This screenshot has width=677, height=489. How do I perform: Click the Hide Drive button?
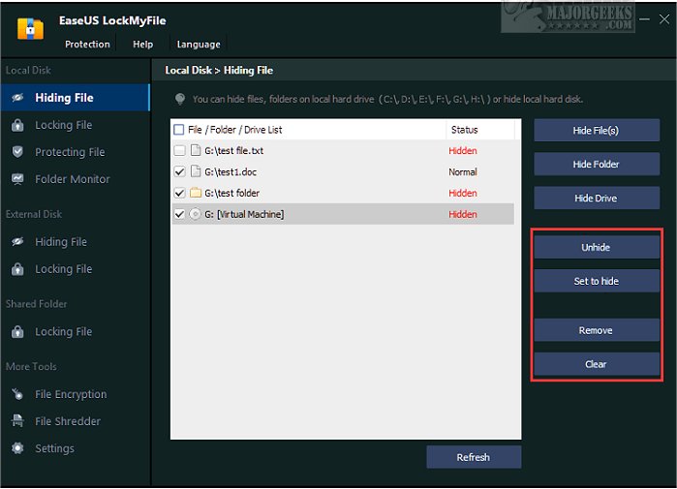coord(597,199)
